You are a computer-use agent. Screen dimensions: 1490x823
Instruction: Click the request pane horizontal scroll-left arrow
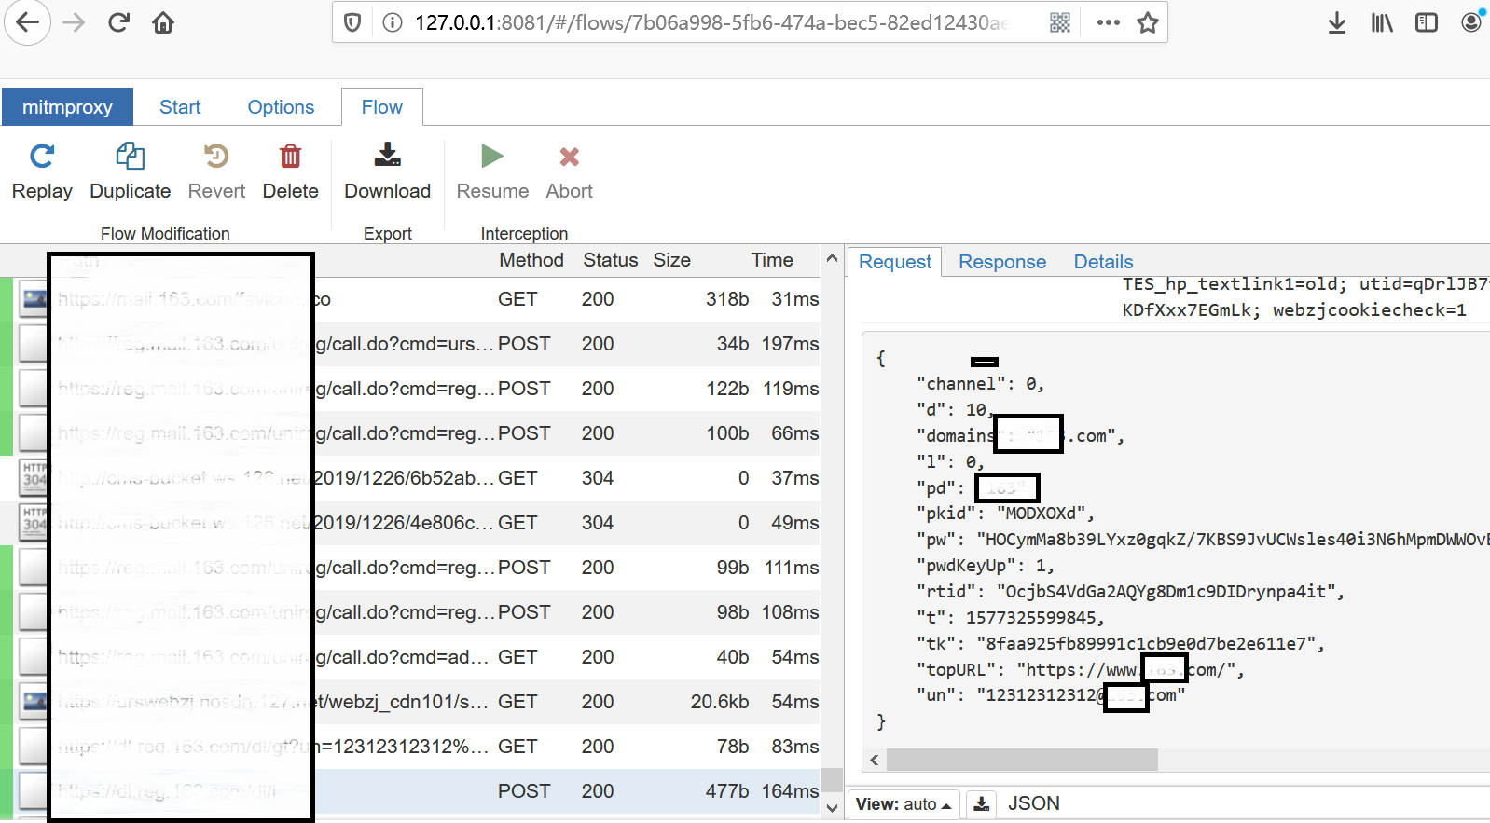[x=875, y=760]
